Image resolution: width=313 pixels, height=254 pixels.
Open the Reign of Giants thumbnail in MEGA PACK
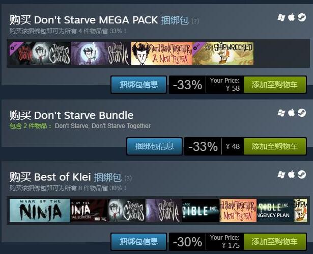(x=40, y=53)
